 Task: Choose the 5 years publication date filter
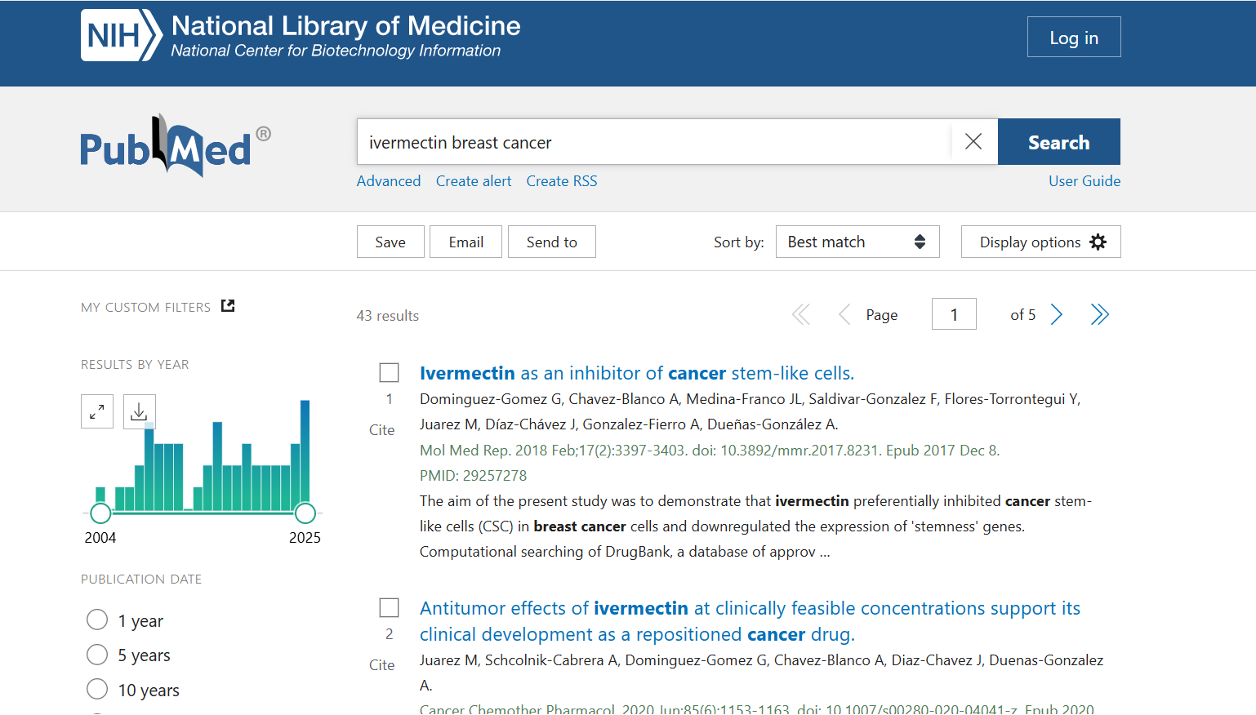97,655
